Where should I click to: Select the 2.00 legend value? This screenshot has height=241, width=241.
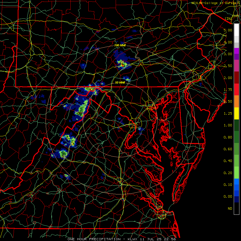228,78
